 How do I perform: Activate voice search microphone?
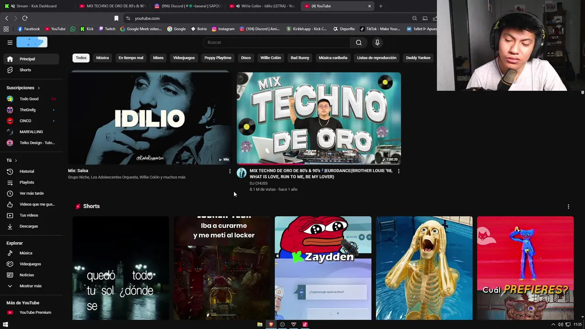click(377, 42)
